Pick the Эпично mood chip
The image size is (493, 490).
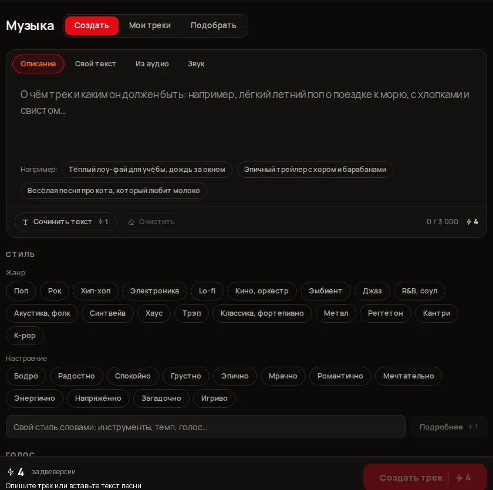pyautogui.click(x=235, y=376)
